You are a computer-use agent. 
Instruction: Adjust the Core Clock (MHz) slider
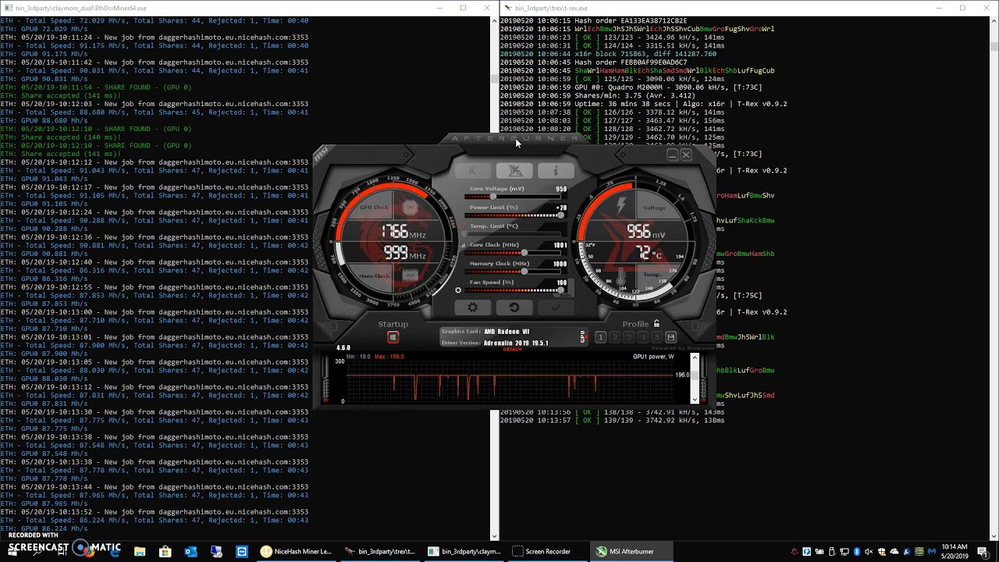(514, 252)
